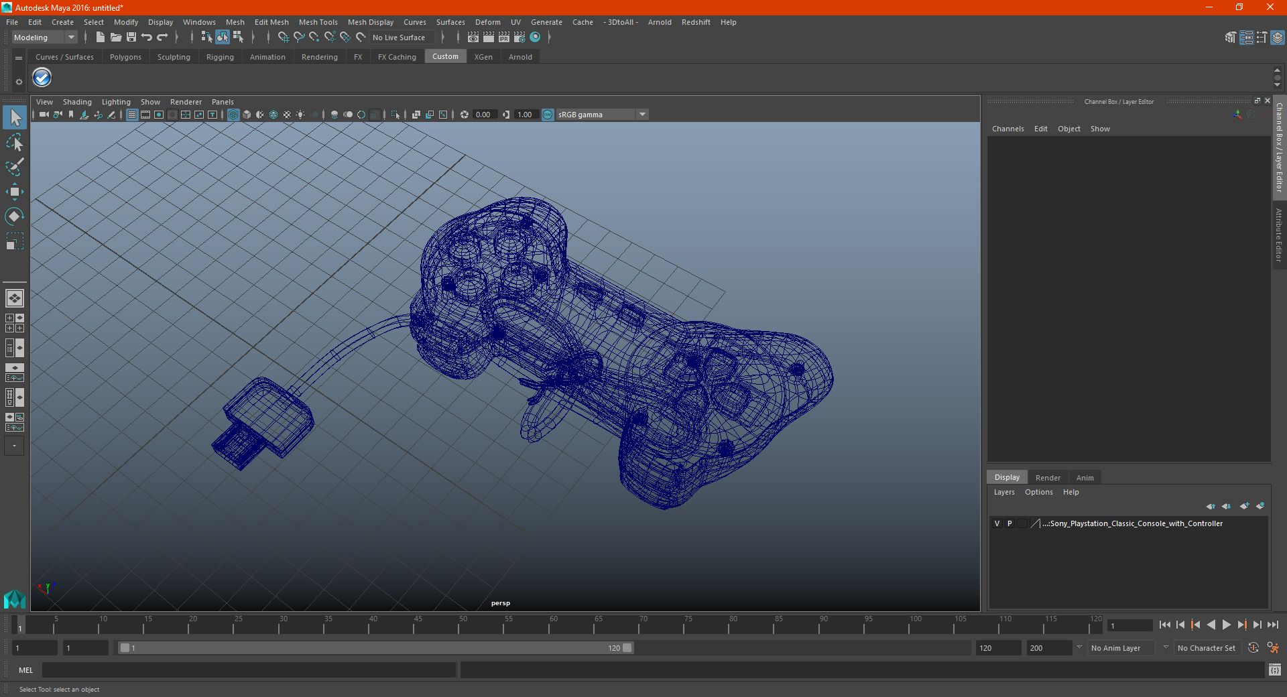Viewport: 1287px width, 697px height.
Task: Switch to the Rigging shelf tab
Action: coord(220,57)
